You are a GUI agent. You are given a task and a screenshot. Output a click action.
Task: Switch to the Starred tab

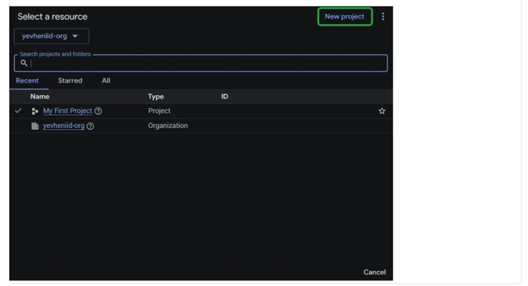point(70,81)
